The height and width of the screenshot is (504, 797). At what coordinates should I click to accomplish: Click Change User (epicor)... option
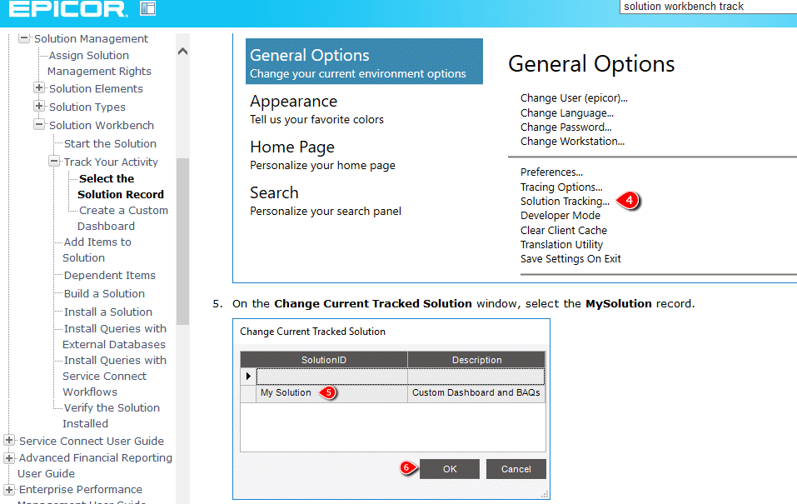(574, 98)
